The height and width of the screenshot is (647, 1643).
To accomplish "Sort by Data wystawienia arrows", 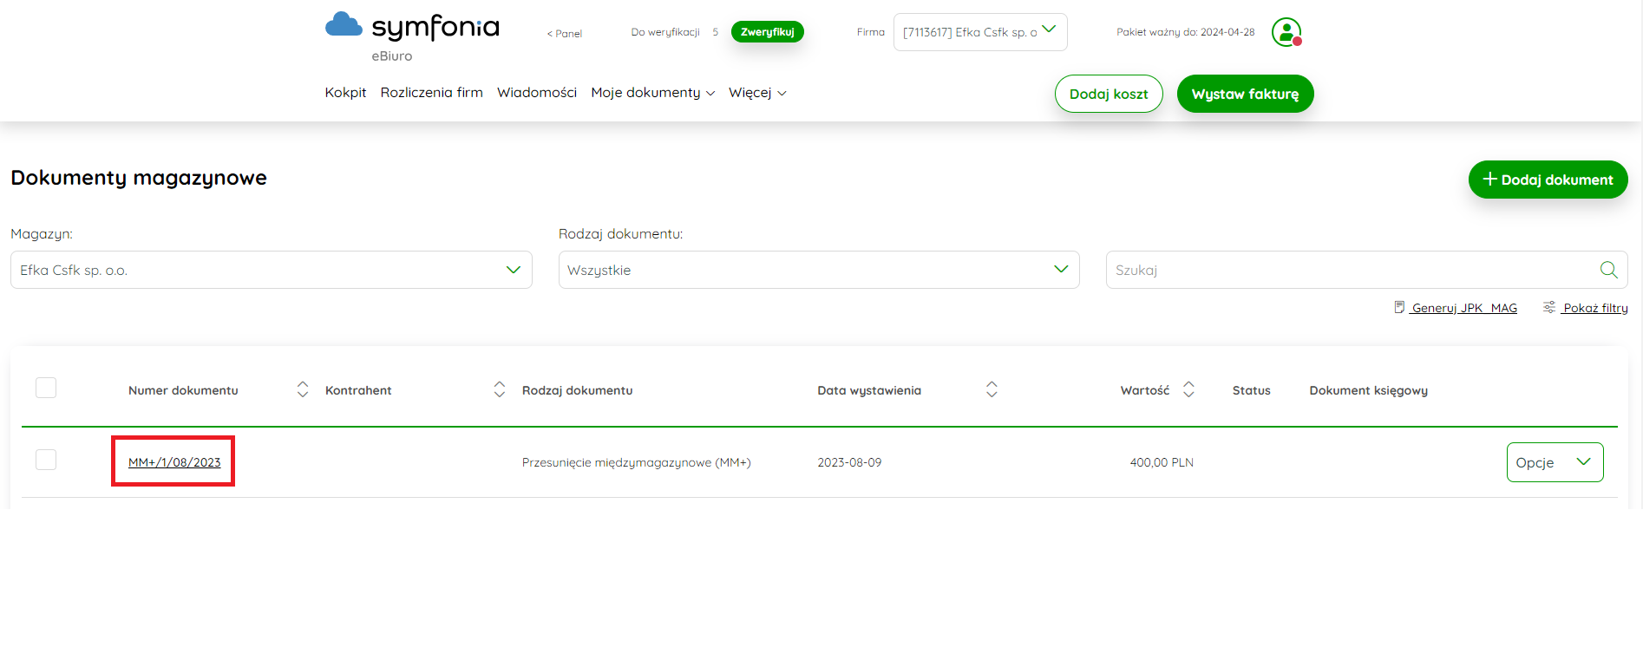I will click(992, 389).
